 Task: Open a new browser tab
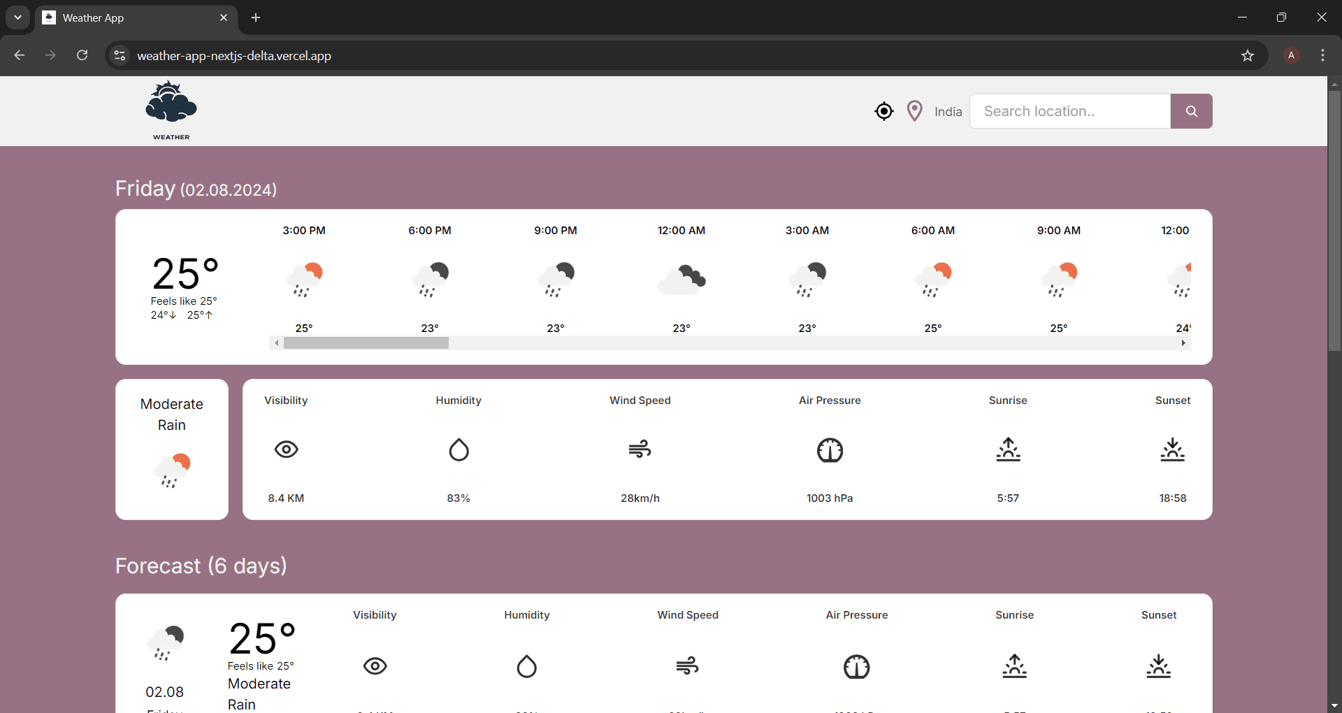[x=256, y=17]
